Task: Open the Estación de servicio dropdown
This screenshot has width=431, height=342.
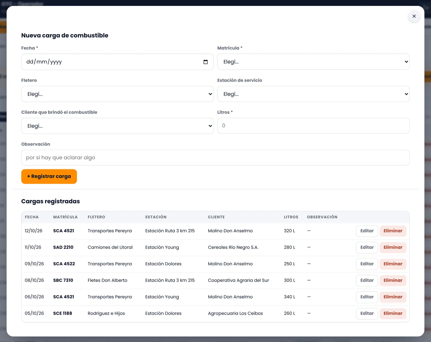Action: (313, 94)
